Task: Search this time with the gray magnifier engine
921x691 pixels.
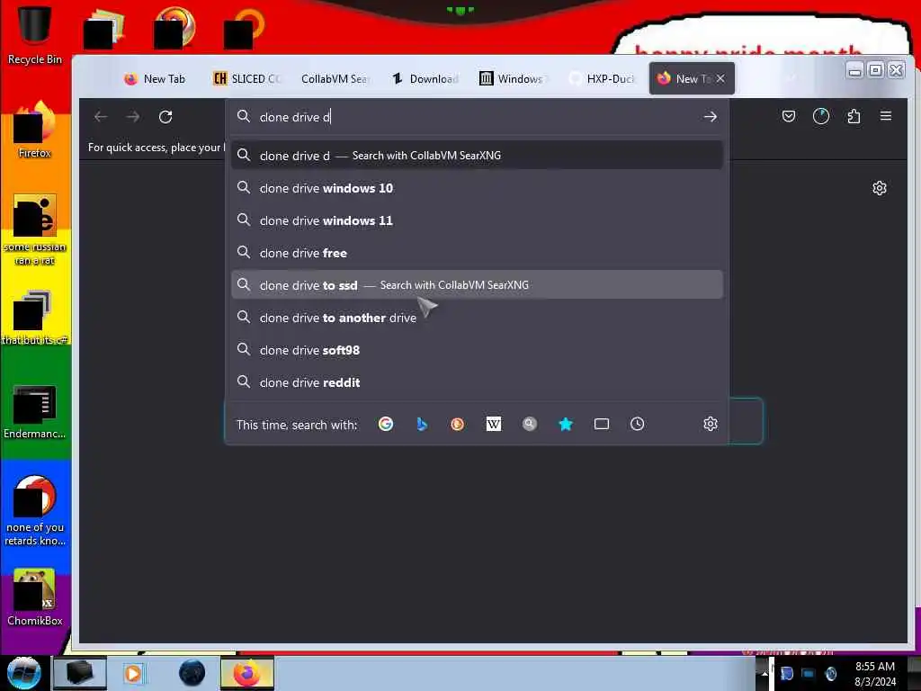Action: [529, 424]
